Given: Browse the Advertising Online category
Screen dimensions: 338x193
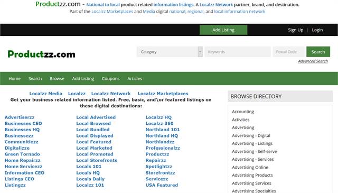Looking at the screenshot, I should [250, 167].
